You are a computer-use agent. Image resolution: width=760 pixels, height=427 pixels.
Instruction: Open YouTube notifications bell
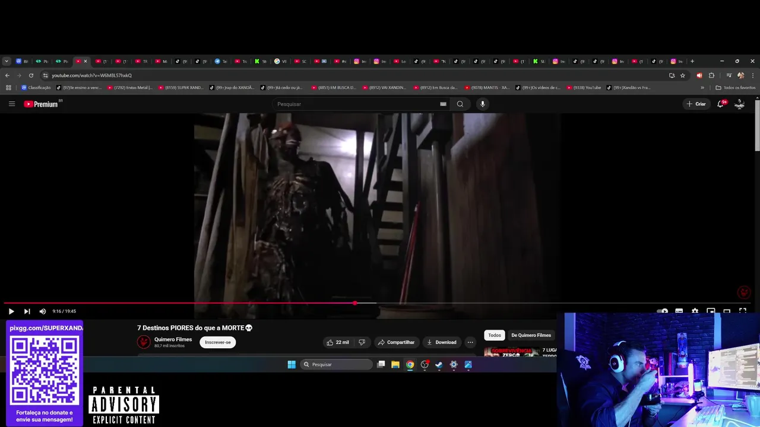[720, 104]
